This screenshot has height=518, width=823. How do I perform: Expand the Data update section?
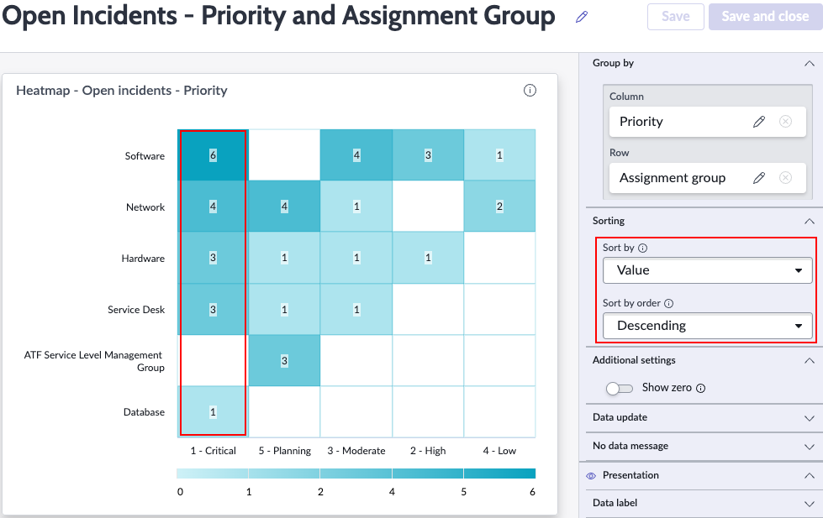[810, 418]
